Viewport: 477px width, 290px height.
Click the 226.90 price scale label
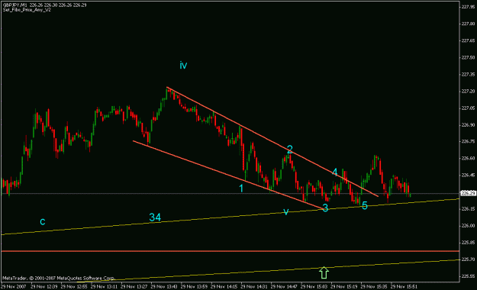(x=468, y=124)
